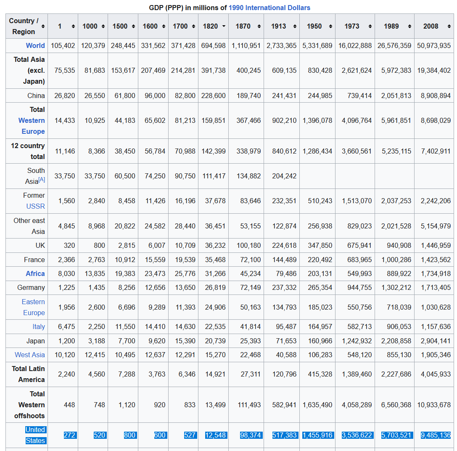Image resolution: width=457 pixels, height=451 pixels.
Task: Sort by Country / Region column
Action: (x=43, y=26)
